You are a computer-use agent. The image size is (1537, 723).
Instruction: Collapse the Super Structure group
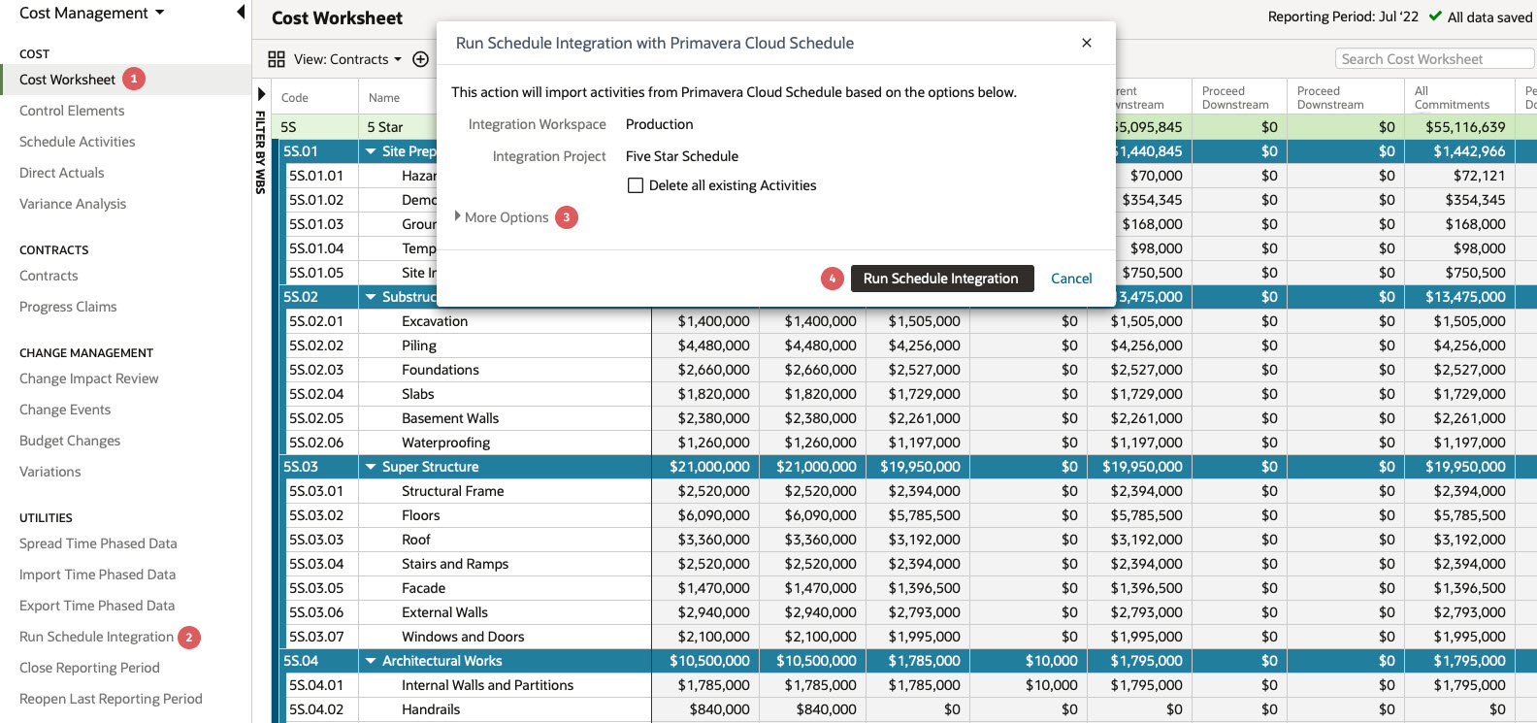tap(371, 467)
